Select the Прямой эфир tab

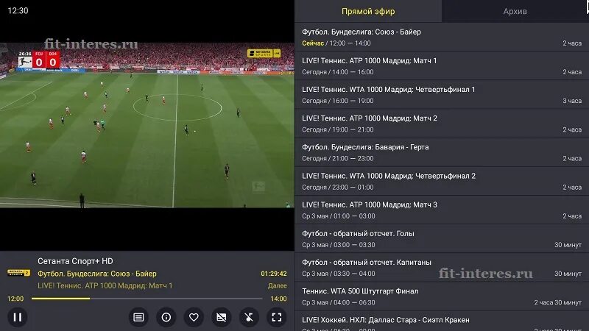point(368,11)
